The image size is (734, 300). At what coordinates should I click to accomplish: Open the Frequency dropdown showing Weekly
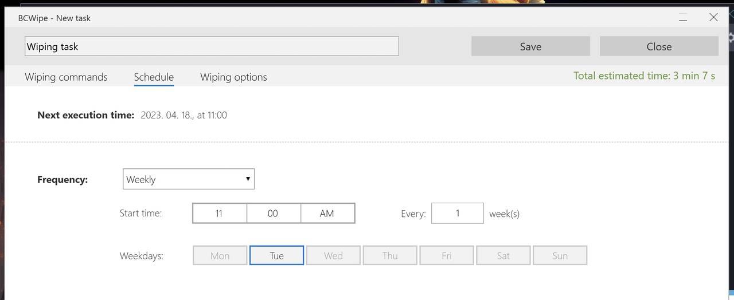(x=189, y=179)
